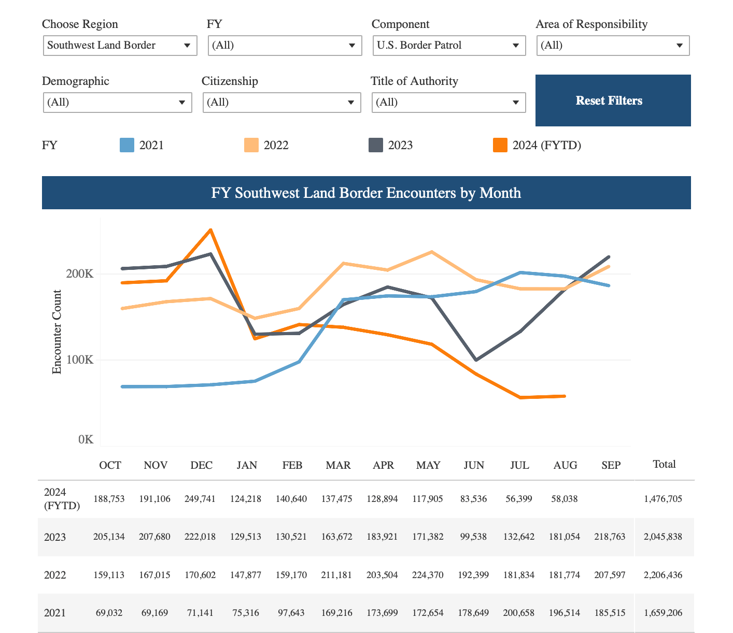Click the 2,045,838 total for 2023
Screen dimensions: 733x633
663,537
